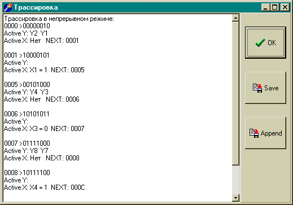This screenshot has width=293, height=205.
Task: Click the line ending with 'NEXT: 0006'
Action: pos(42,99)
